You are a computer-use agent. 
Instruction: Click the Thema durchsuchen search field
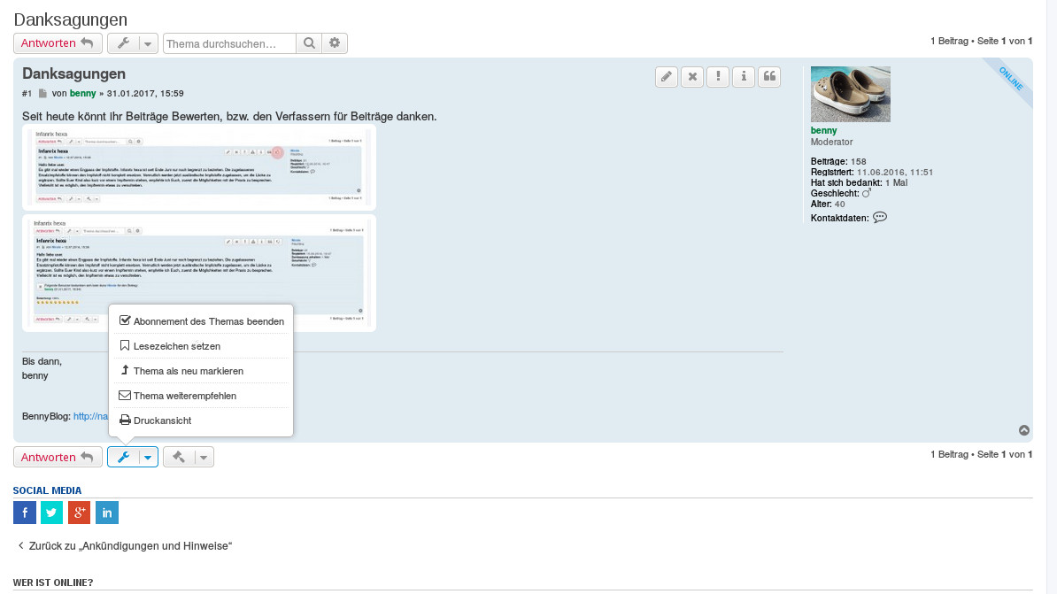pos(229,43)
